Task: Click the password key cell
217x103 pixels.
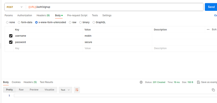Action: [48, 42]
